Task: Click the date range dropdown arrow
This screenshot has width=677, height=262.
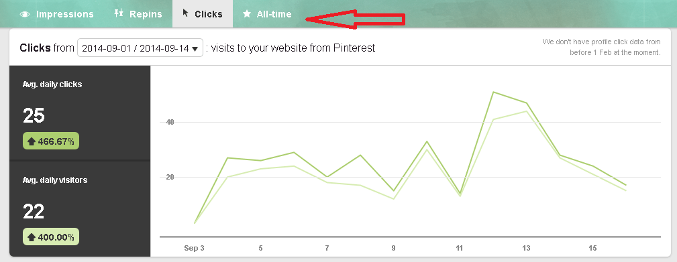Action: point(195,48)
